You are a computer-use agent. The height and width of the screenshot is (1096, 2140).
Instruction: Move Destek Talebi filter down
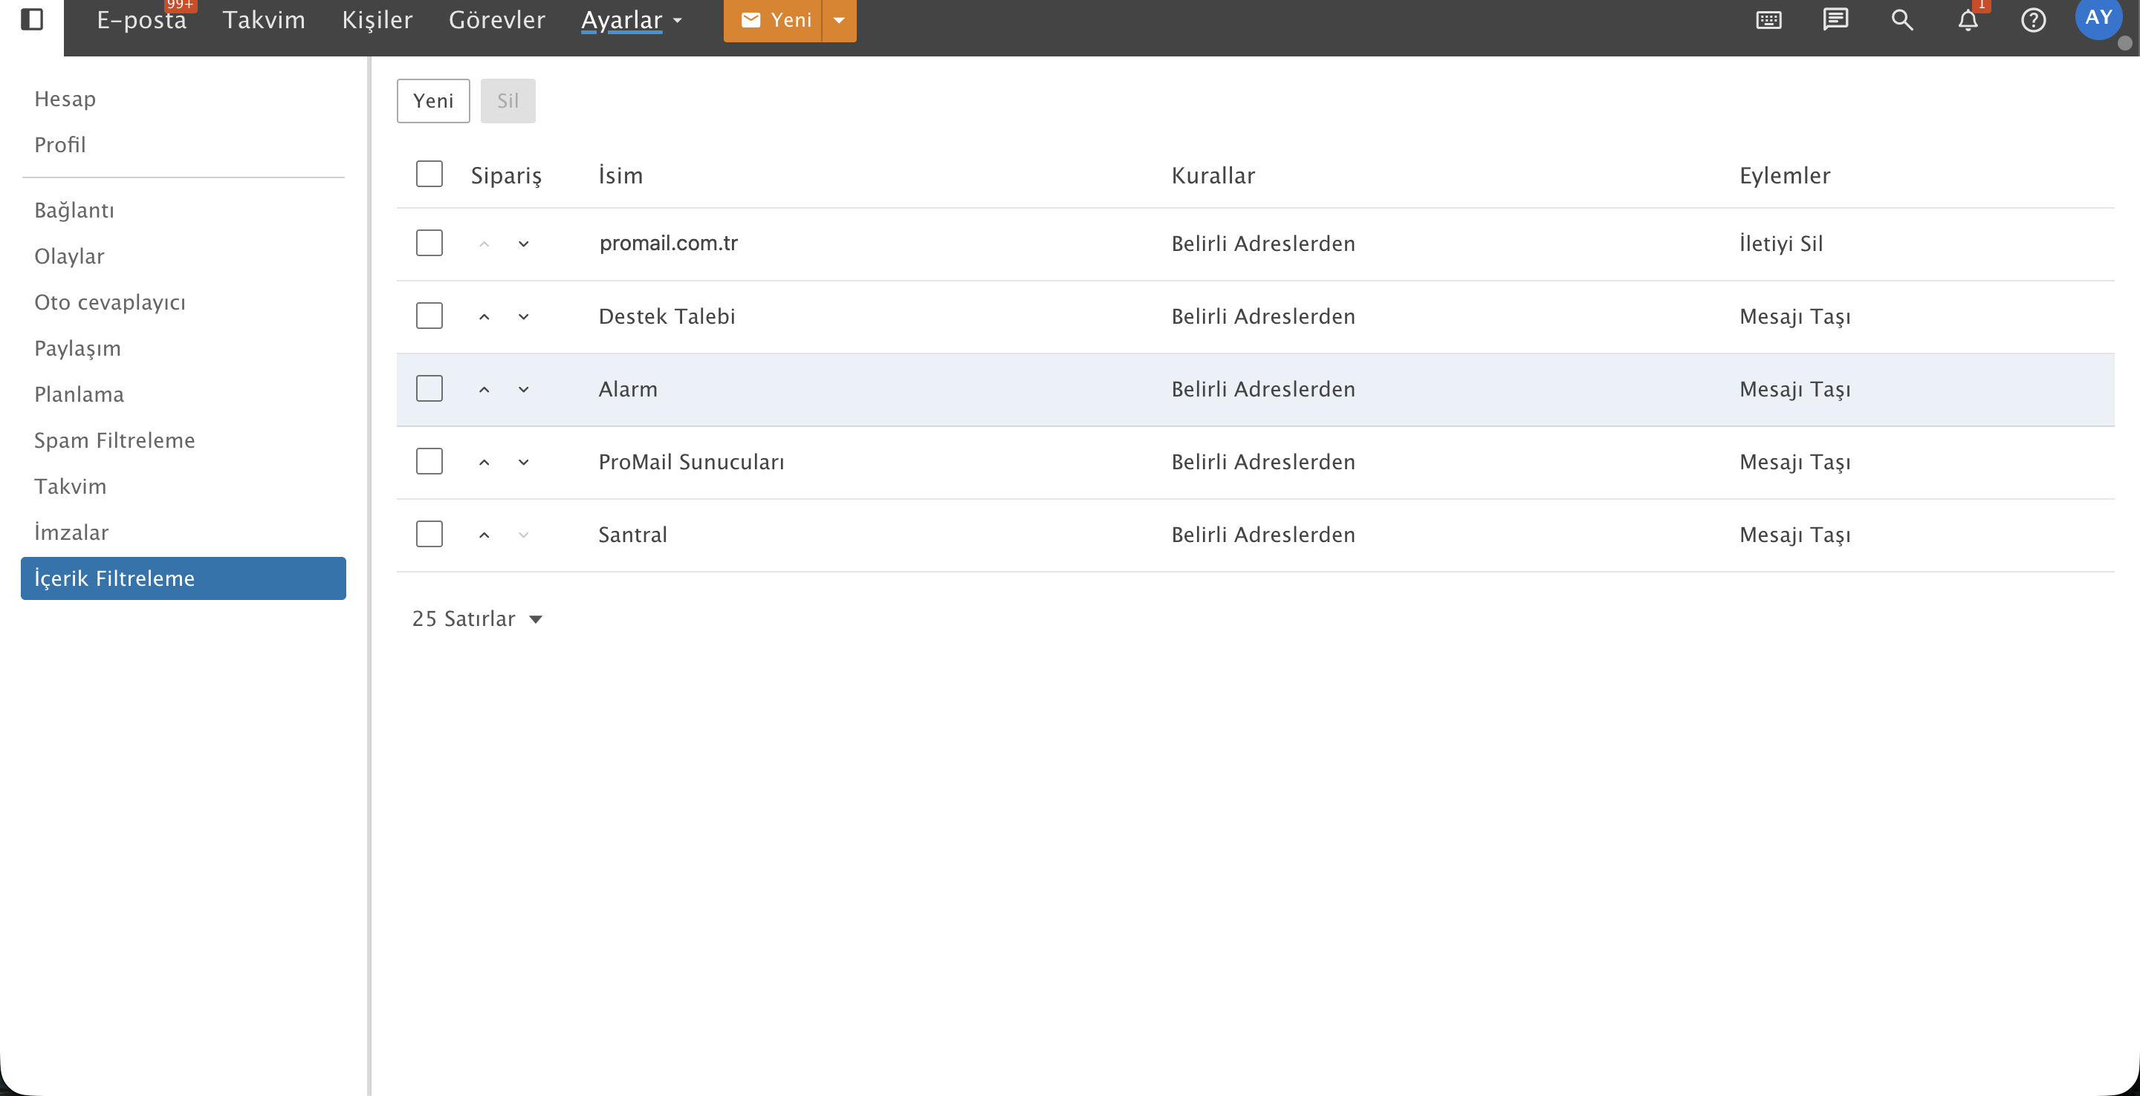[x=523, y=316]
